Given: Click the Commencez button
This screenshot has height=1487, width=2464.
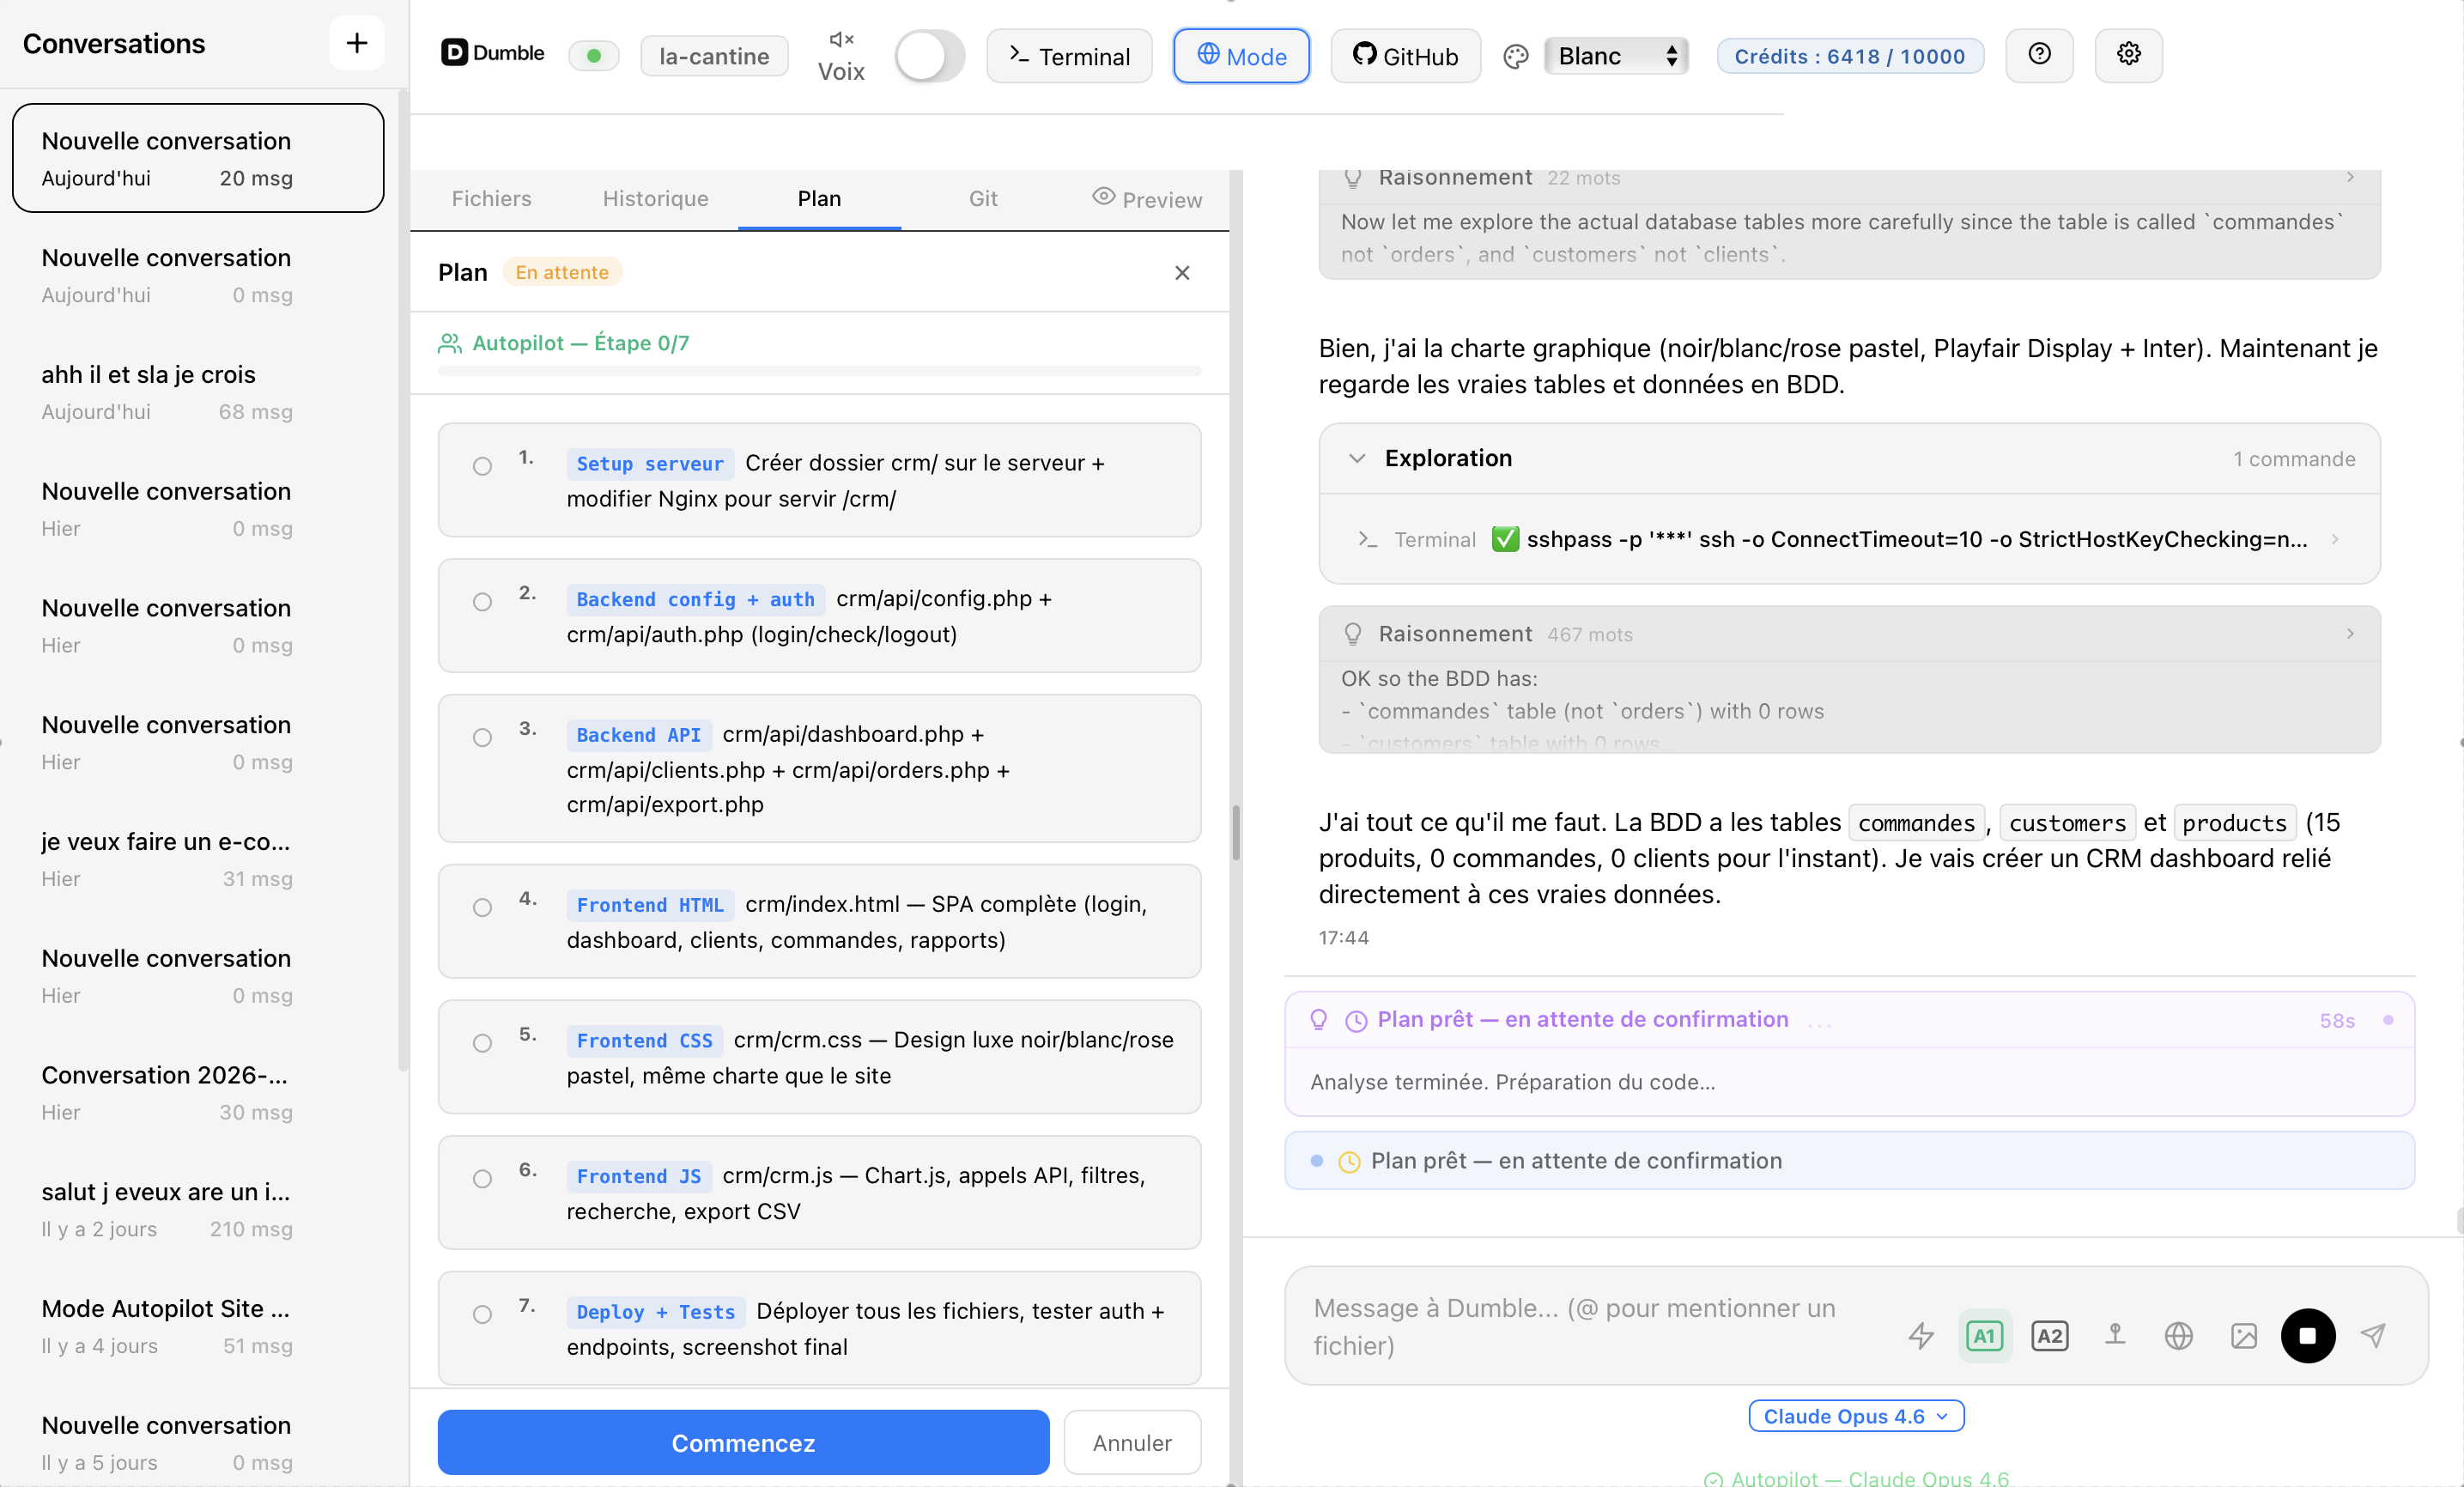Looking at the screenshot, I should pos(743,1442).
